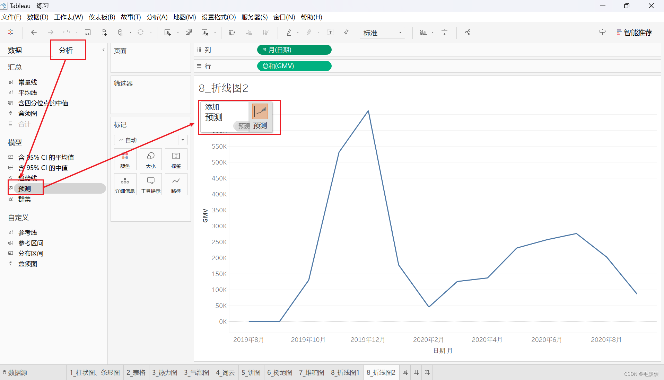Click the highlight pen icon

pyautogui.click(x=289, y=32)
